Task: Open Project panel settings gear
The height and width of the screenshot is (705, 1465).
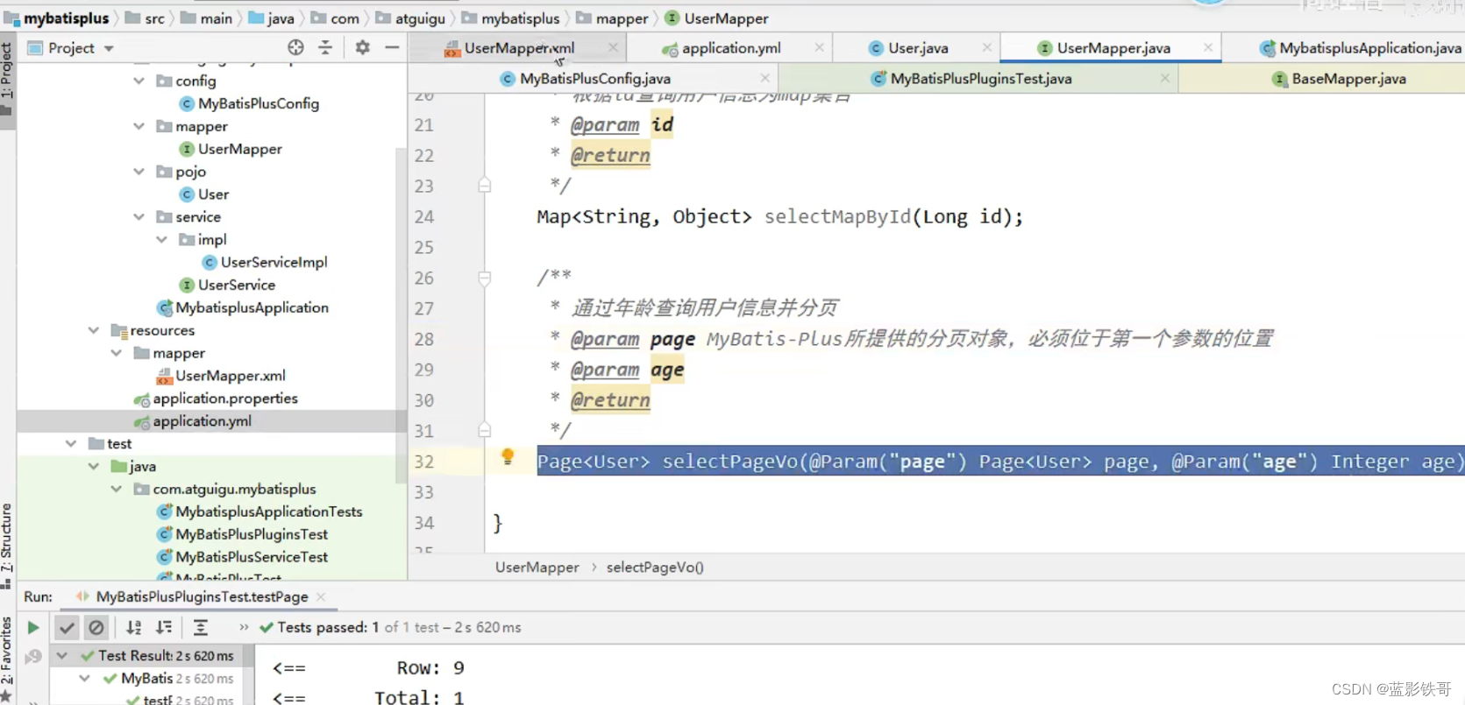Action: coord(362,47)
